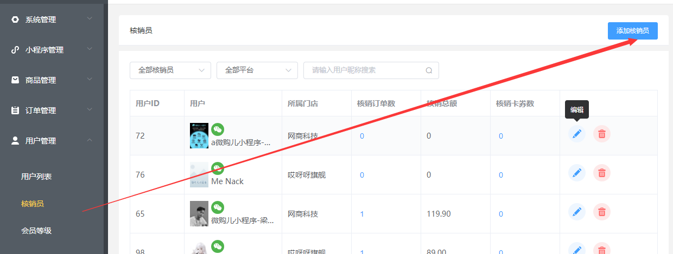Expand the 小程序管理 menu chevron
Image resolution: width=673 pixels, height=254 pixels.
pos(90,49)
